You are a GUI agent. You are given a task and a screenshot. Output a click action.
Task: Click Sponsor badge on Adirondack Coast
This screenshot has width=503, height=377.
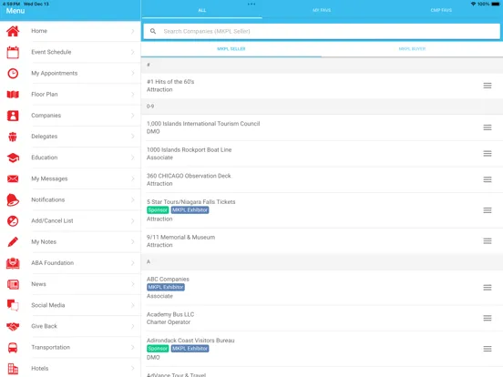pos(158,349)
